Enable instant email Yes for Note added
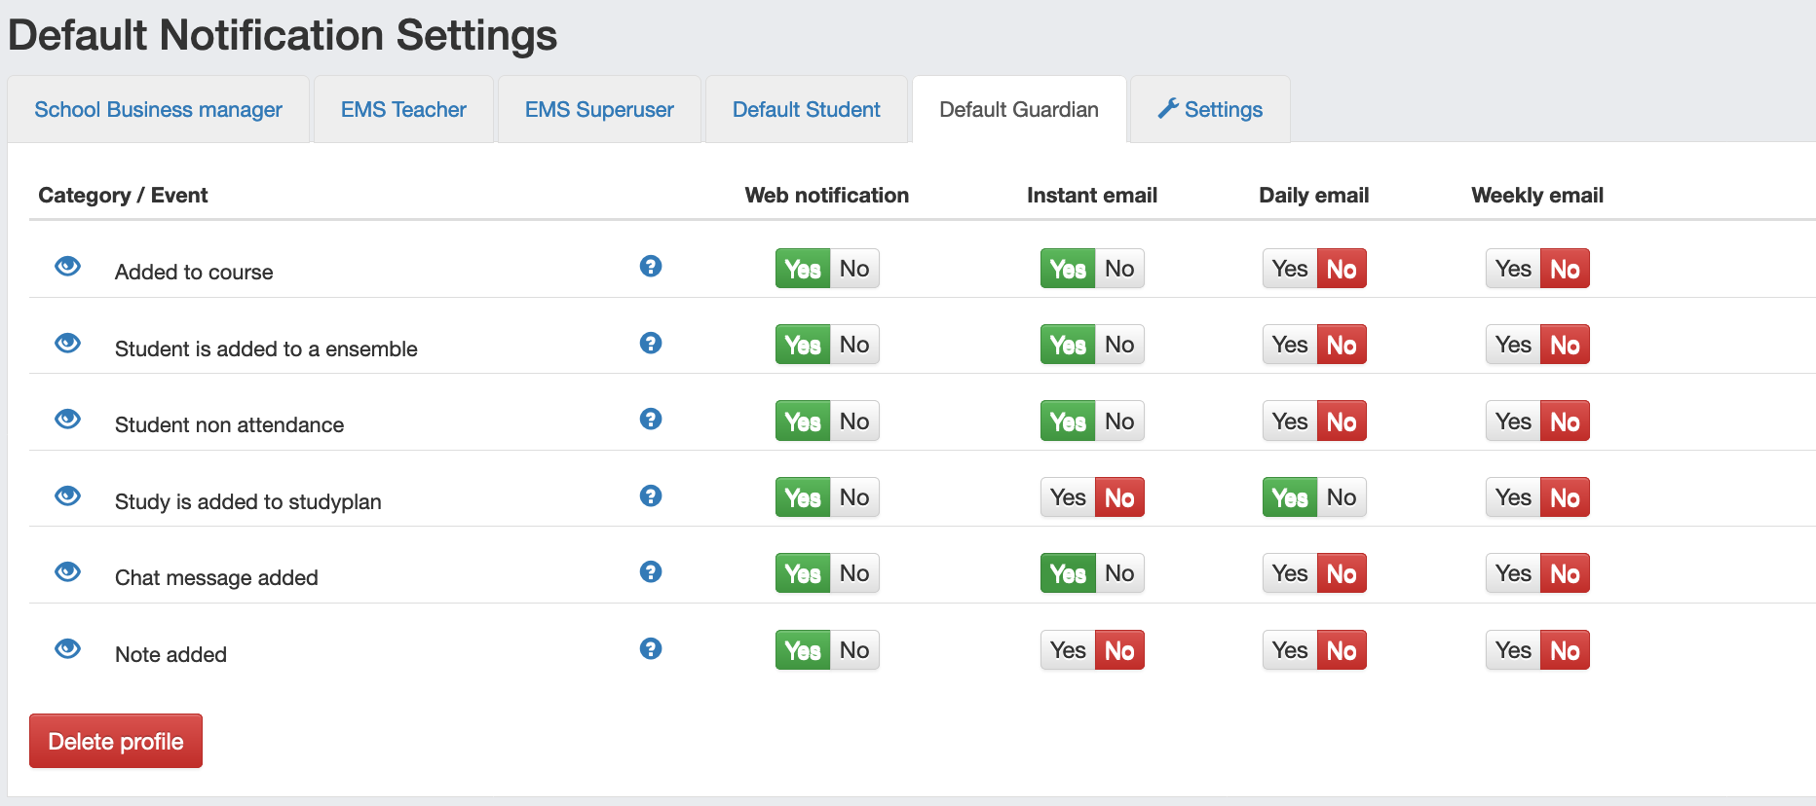1816x806 pixels. click(x=1068, y=650)
